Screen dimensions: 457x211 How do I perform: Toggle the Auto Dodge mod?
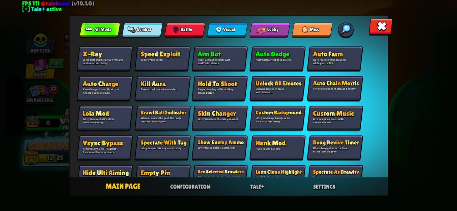pyautogui.click(x=278, y=59)
